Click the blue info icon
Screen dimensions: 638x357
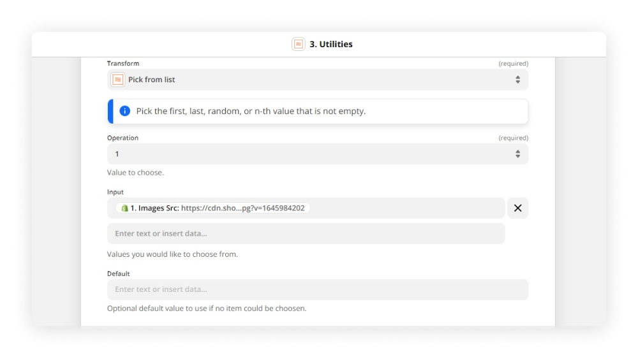pyautogui.click(x=124, y=111)
